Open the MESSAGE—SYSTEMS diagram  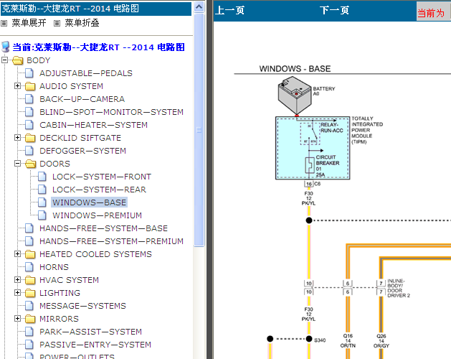pyautogui.click(x=83, y=306)
